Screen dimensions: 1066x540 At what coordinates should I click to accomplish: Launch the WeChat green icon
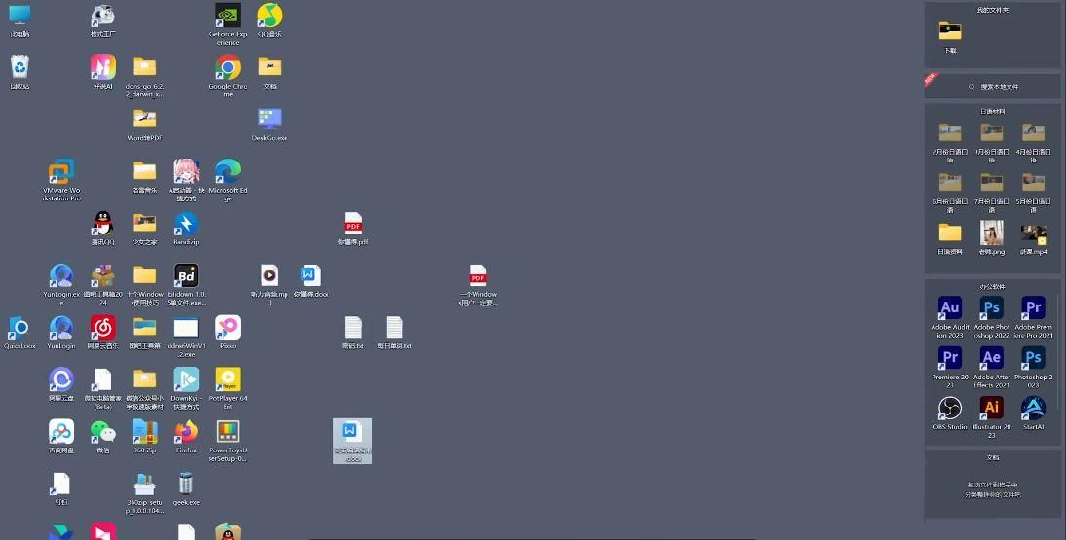[102, 432]
